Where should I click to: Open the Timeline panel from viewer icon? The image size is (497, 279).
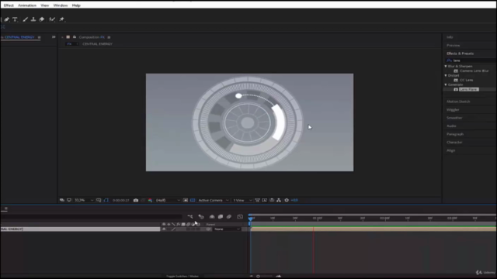tap(272, 200)
